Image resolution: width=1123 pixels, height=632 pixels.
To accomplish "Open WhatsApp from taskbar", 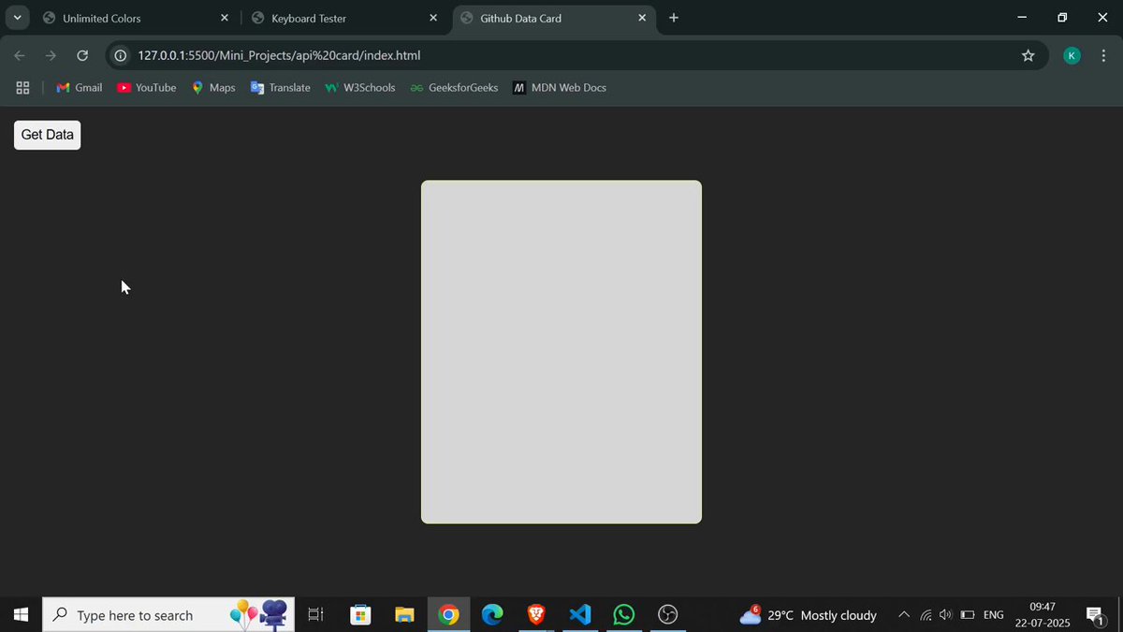I will click(x=623, y=615).
